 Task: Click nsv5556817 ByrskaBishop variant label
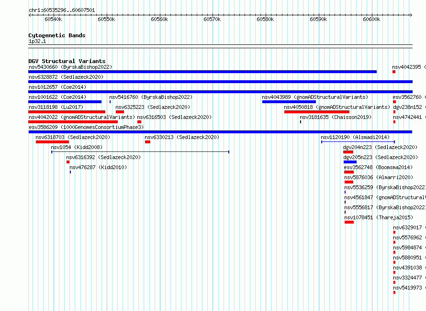pos(385,207)
